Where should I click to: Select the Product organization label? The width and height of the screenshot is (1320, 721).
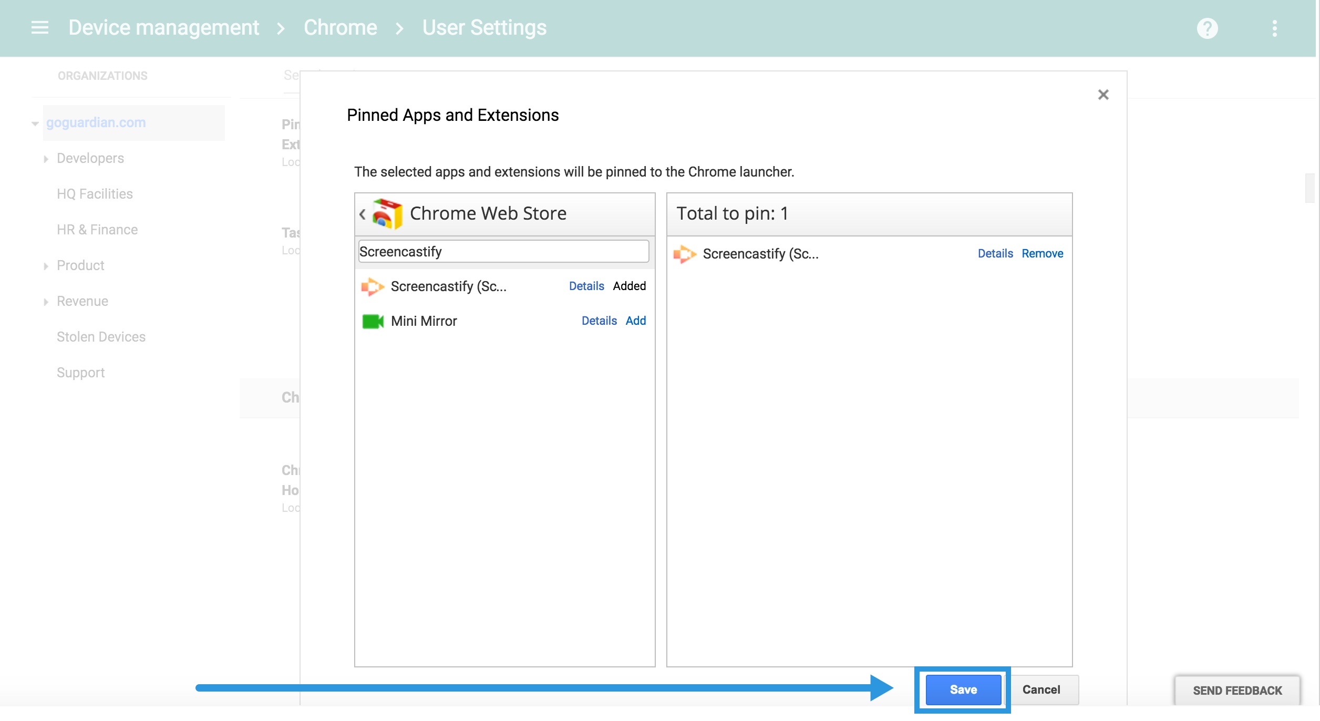point(80,265)
